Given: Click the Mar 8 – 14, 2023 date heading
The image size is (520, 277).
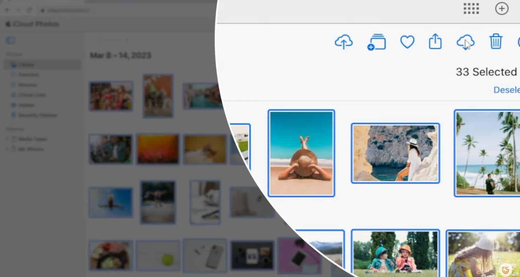Looking at the screenshot, I should click(x=120, y=56).
